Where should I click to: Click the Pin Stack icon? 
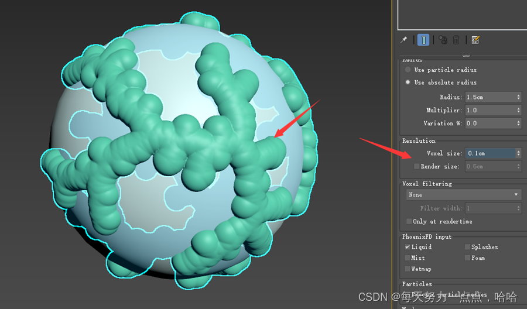point(403,40)
